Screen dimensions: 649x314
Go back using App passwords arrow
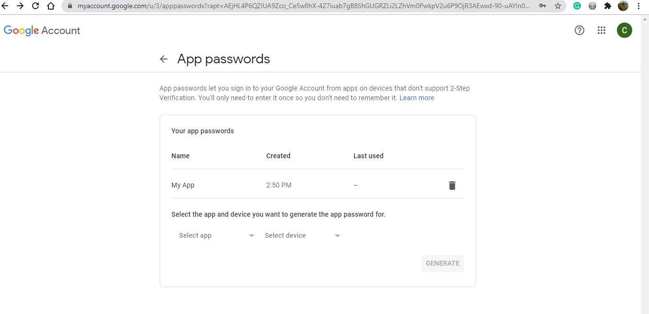[164, 59]
